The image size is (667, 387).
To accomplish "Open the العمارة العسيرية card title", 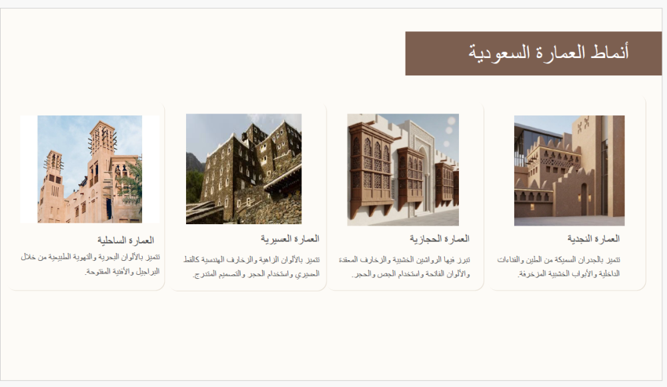I will 289,239.
